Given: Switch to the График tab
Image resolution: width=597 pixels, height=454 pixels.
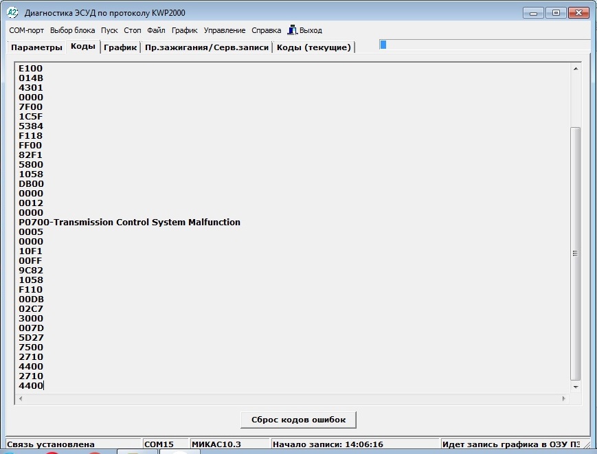Looking at the screenshot, I should point(120,47).
